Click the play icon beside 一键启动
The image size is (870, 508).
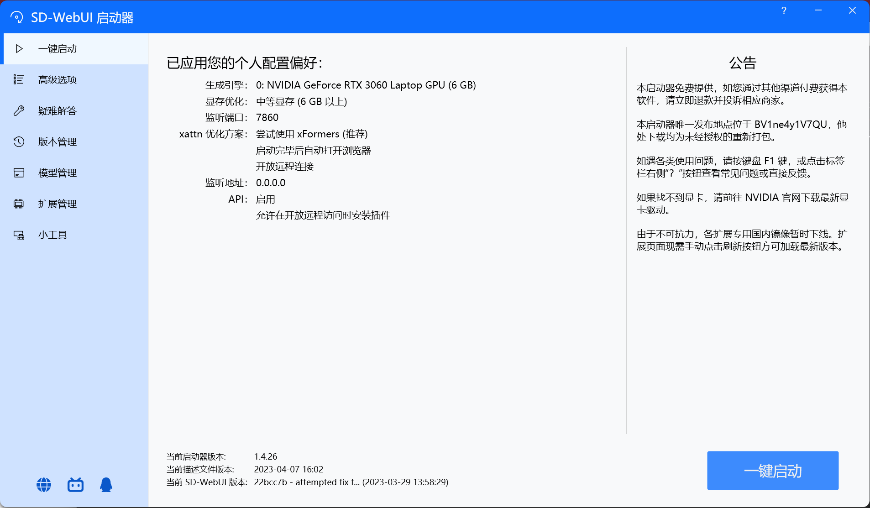[x=19, y=48]
